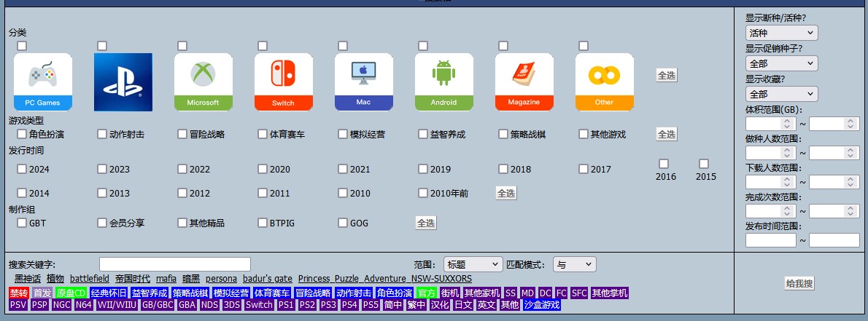Select the 其他掌机 tag

tap(610, 293)
